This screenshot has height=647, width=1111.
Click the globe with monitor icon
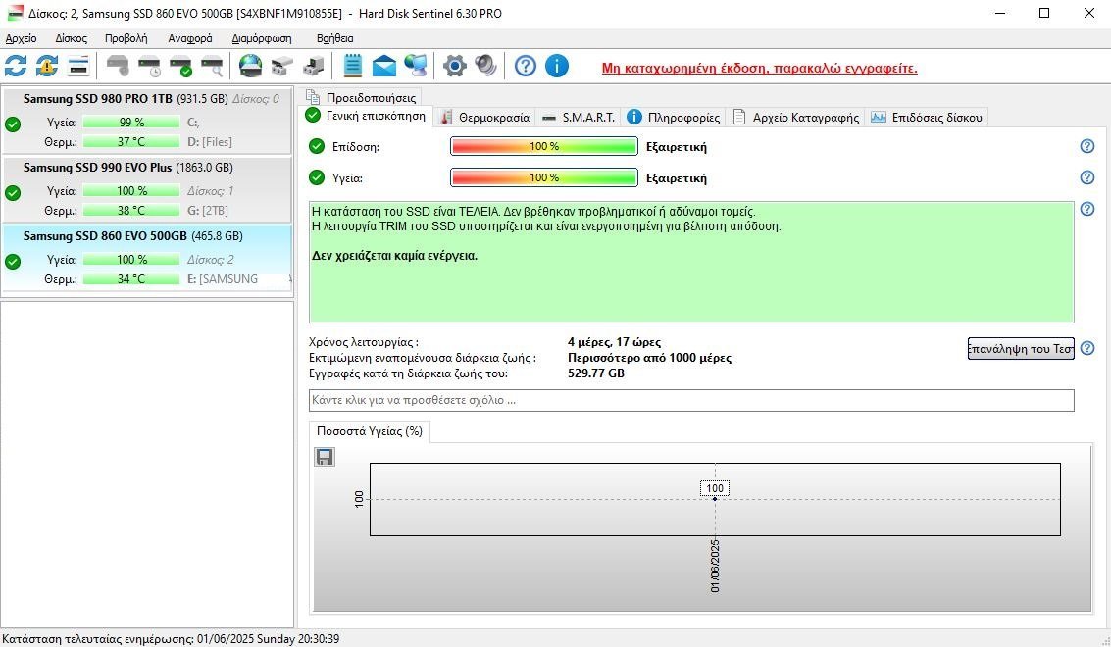(416, 66)
